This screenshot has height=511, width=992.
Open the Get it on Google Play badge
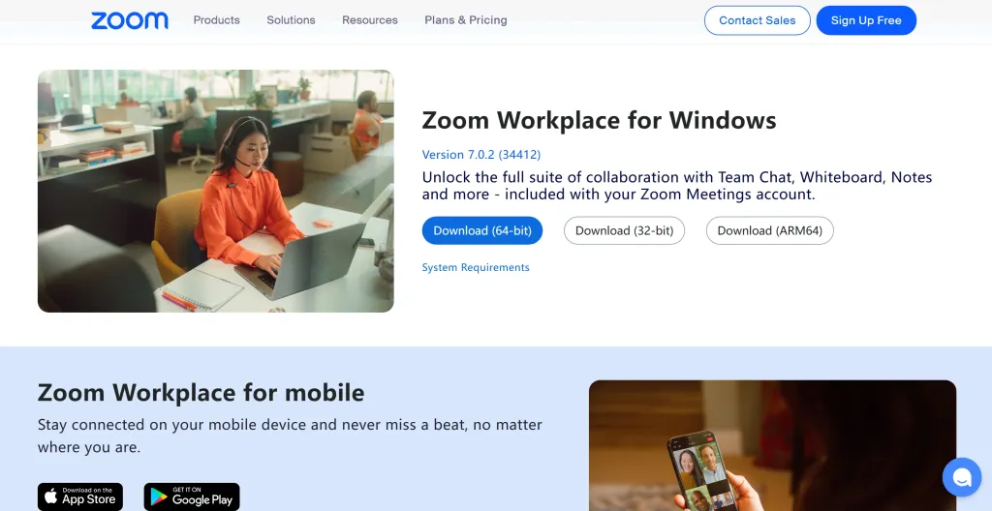[192, 497]
